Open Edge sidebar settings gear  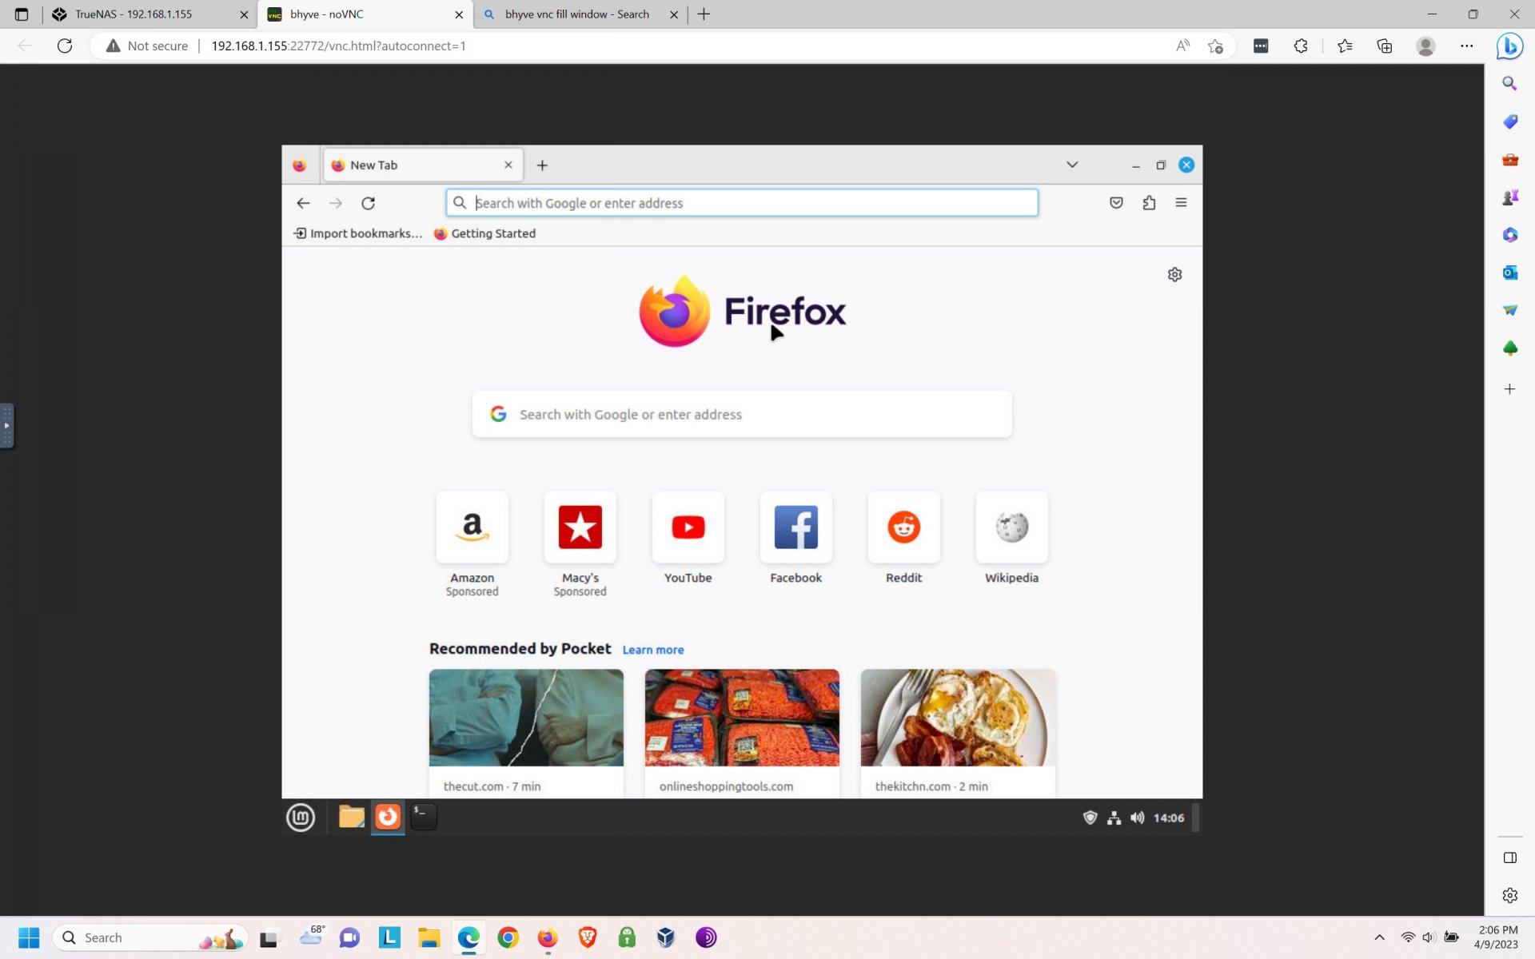pyautogui.click(x=1509, y=895)
